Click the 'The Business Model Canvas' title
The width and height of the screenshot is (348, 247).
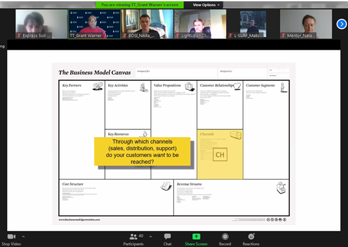click(x=94, y=72)
